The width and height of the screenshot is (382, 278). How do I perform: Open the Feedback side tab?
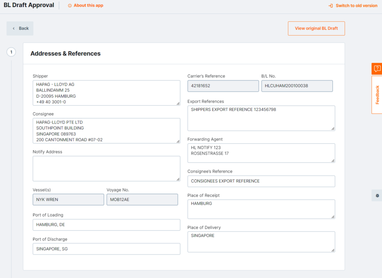pos(377,95)
